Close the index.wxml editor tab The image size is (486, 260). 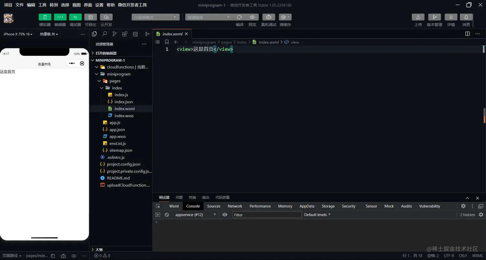click(186, 34)
